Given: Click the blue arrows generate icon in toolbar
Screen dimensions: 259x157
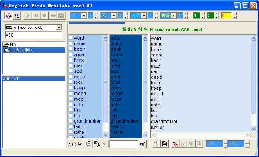Looking at the screenshot, I should tap(17, 16).
